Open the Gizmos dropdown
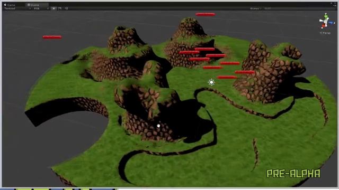Image resolution: width=339 pixels, height=190 pixels. click(255, 8)
